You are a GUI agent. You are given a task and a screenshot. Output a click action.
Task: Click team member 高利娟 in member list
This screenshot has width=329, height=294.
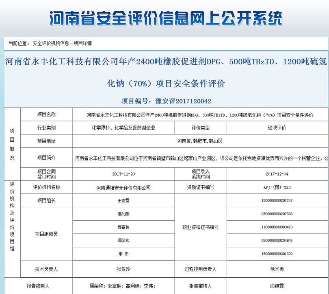tap(123, 214)
